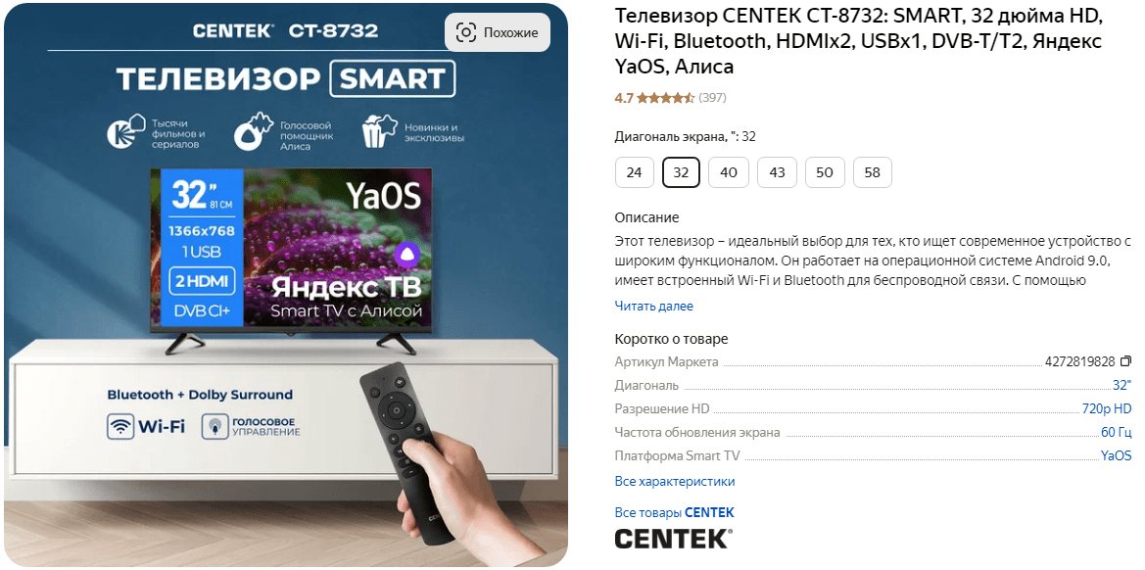The width and height of the screenshot is (1145, 570).
Task: Open Все товары CENTEK link
Action: [674, 512]
